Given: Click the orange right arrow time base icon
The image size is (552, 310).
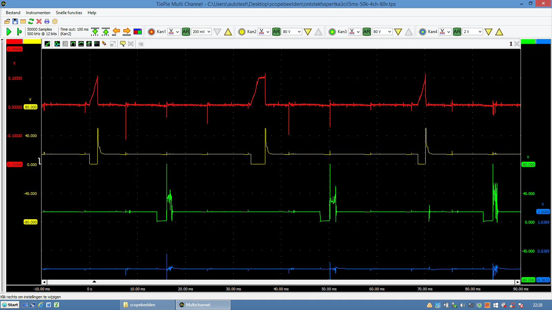Looking at the screenshot, I should click(x=127, y=31).
